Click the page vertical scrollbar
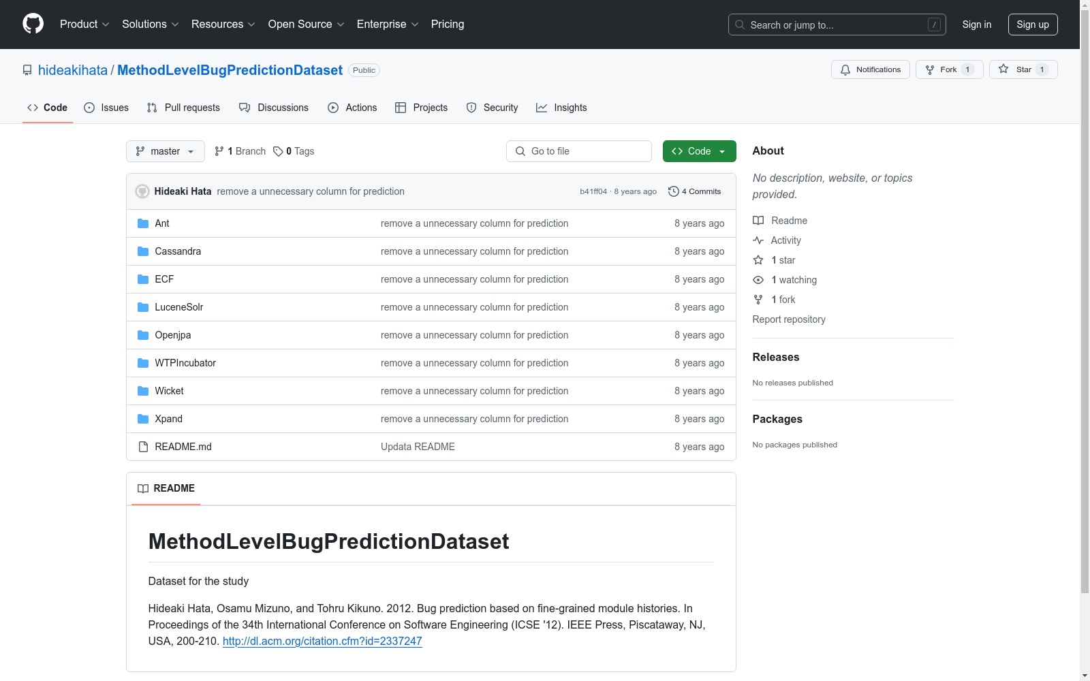 click(x=1085, y=303)
